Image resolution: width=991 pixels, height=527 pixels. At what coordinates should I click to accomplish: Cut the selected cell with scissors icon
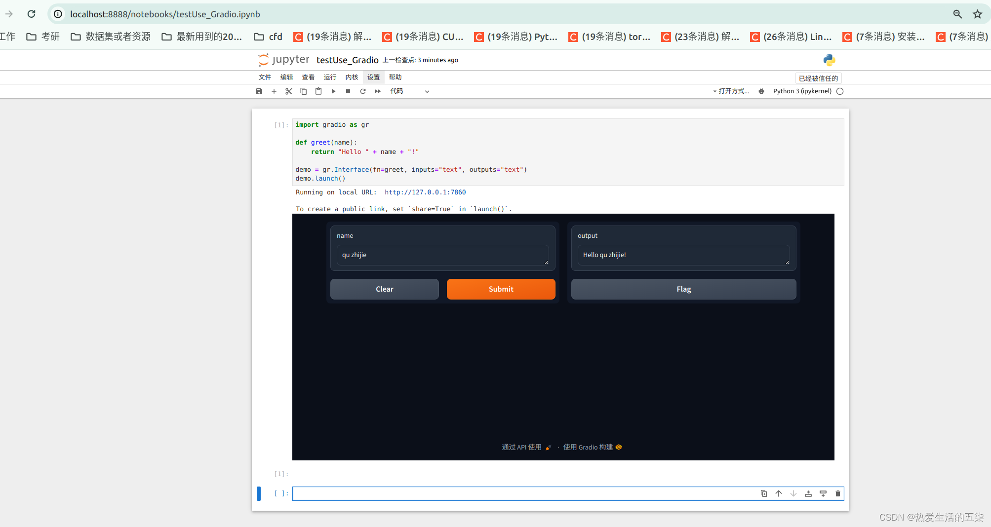[x=289, y=91]
